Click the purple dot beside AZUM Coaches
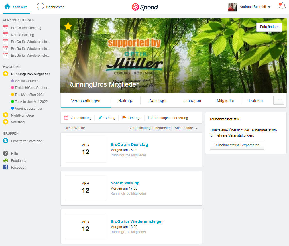 click(x=13, y=81)
